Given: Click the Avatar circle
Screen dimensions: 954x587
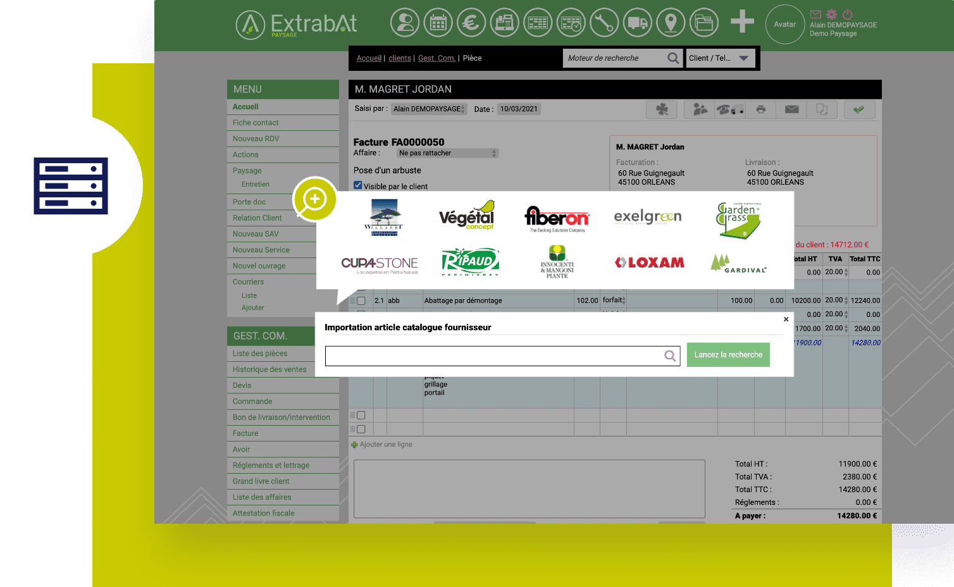Looking at the screenshot, I should click(x=785, y=24).
